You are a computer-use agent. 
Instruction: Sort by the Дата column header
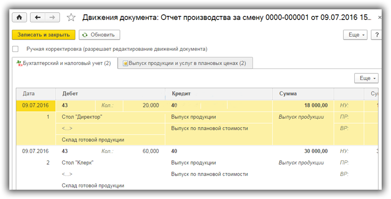point(29,93)
